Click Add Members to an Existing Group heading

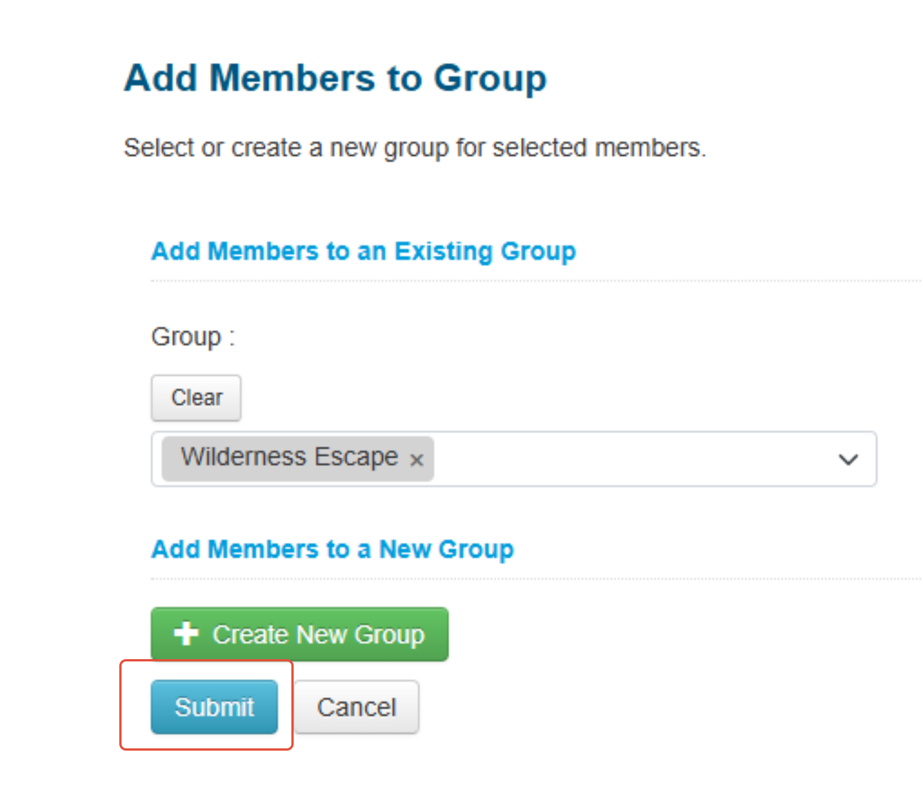click(364, 252)
